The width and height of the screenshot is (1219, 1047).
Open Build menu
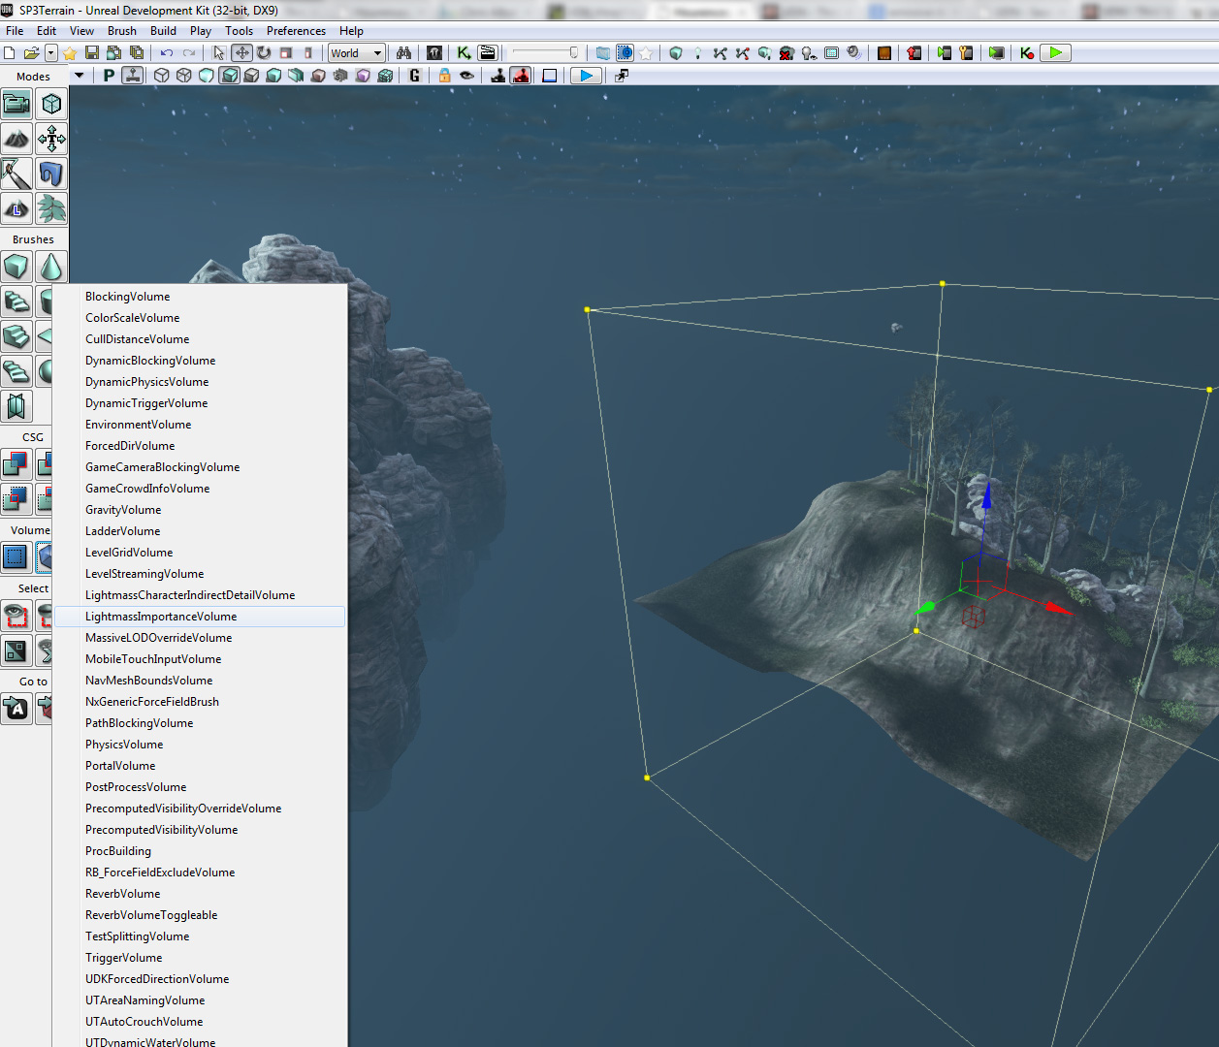point(164,31)
